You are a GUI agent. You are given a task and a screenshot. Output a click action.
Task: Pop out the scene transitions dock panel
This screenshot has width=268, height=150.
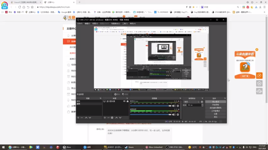tap(202, 98)
